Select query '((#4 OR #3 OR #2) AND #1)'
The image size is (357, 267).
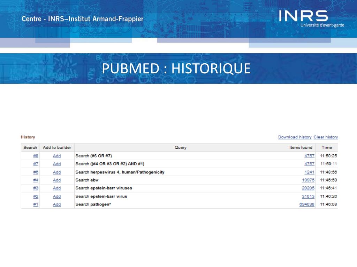tap(117, 164)
